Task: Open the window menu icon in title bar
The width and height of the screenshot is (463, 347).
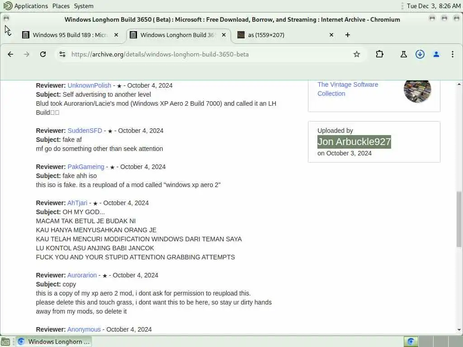Action: coord(6,19)
